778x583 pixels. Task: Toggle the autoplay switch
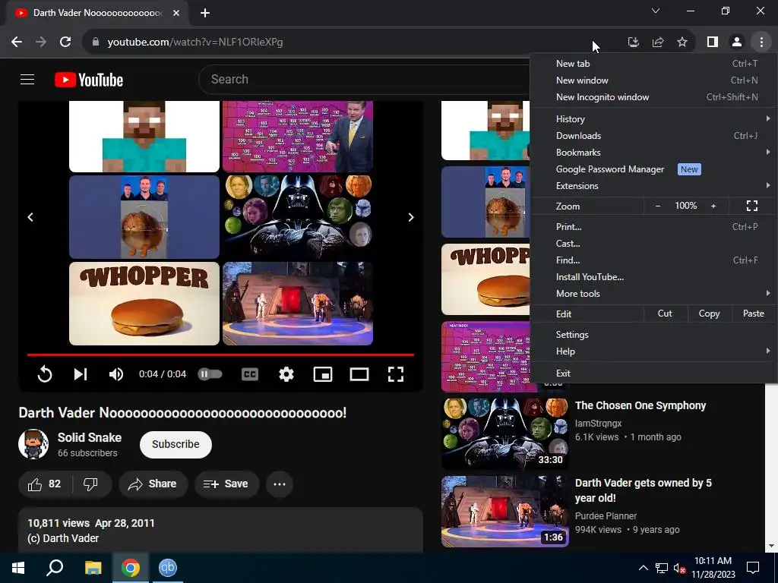pyautogui.click(x=210, y=374)
